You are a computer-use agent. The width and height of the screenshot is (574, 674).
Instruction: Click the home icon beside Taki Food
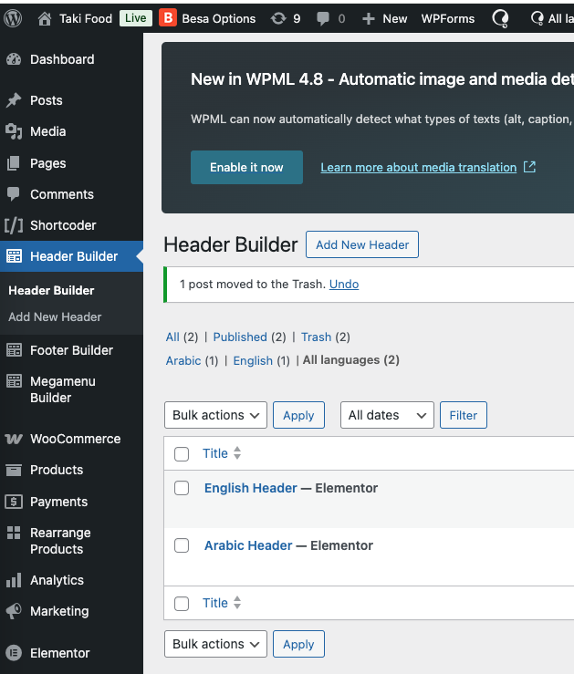(x=45, y=18)
